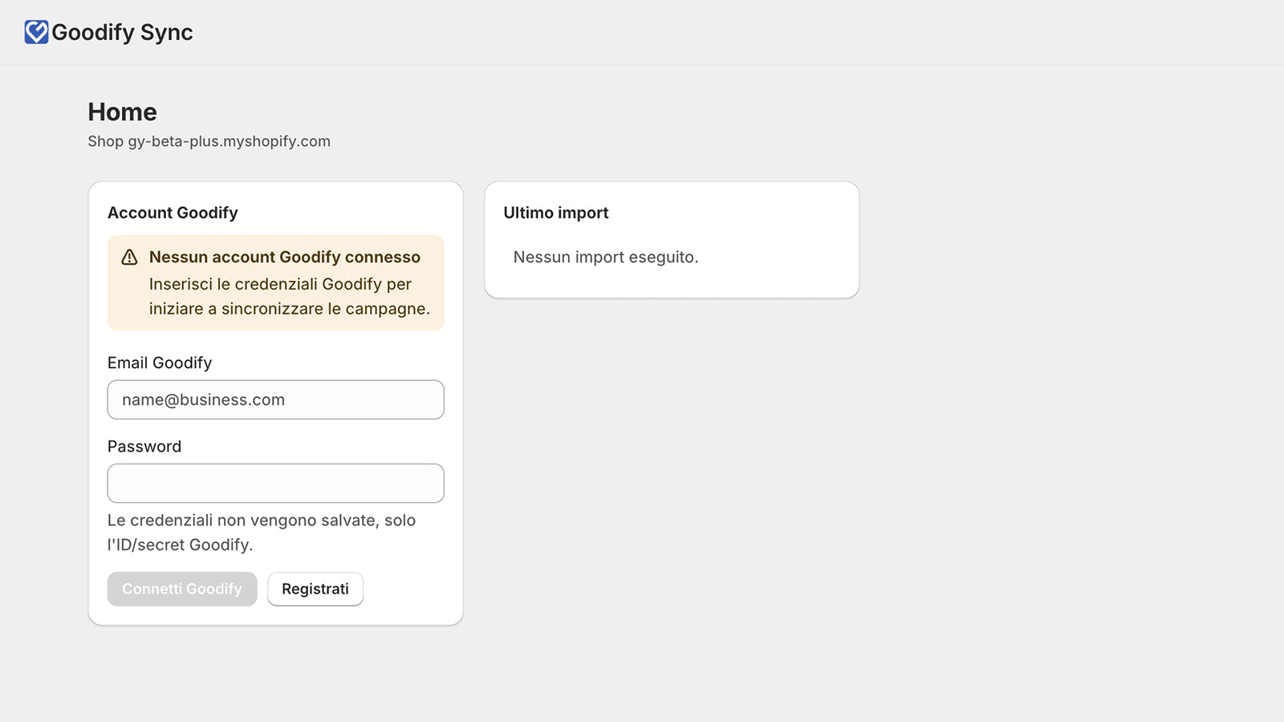Click the Goodify Sync app title text
The image size is (1284, 722).
[122, 32]
